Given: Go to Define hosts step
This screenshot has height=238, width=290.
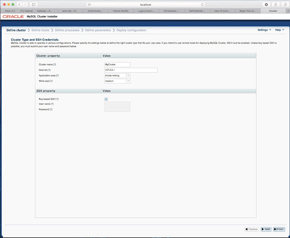Looking at the screenshot, I should point(40,30).
